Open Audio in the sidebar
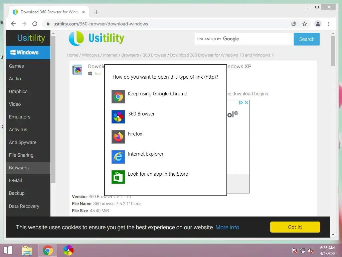The image size is (342, 257). [15, 79]
